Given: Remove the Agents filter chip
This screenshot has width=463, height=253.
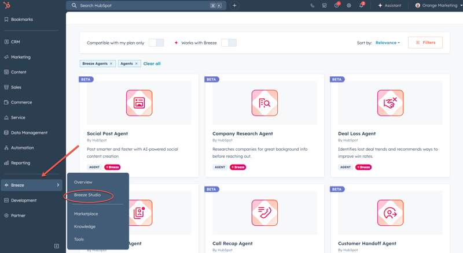Looking at the screenshot, I should [x=137, y=64].
